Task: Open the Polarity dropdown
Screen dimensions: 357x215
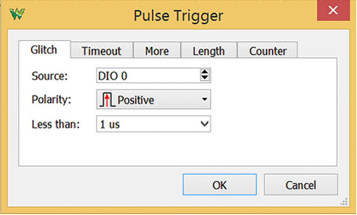Action: 153,99
